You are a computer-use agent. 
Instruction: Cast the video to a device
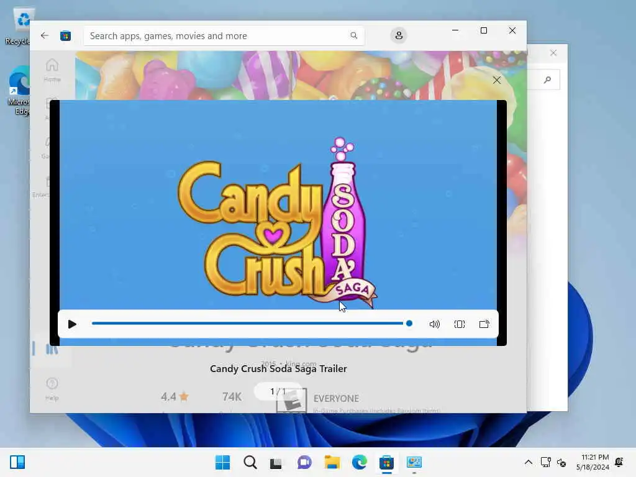(484, 324)
